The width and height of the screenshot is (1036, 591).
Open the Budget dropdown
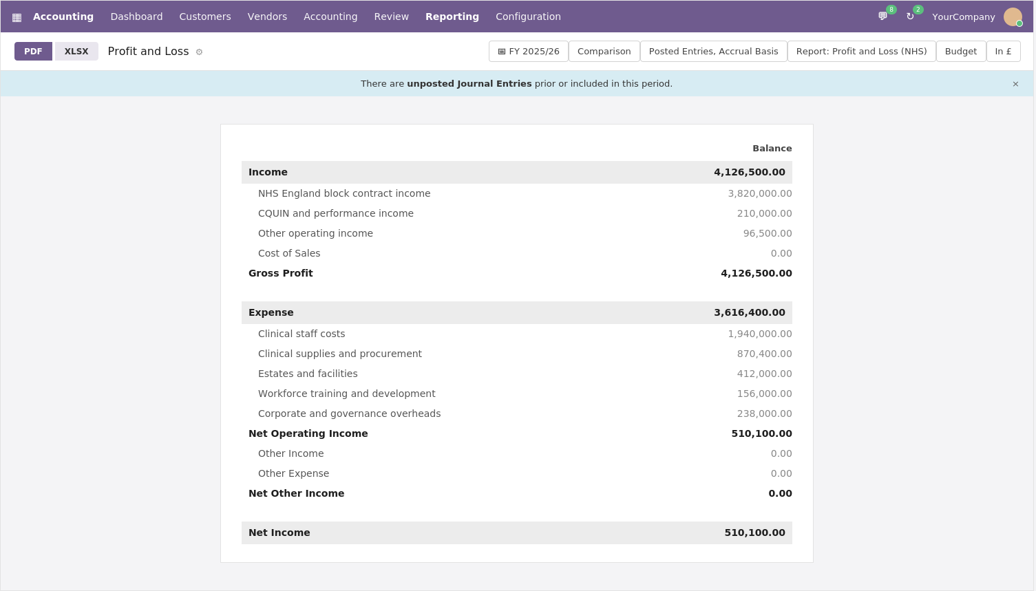pyautogui.click(x=961, y=52)
